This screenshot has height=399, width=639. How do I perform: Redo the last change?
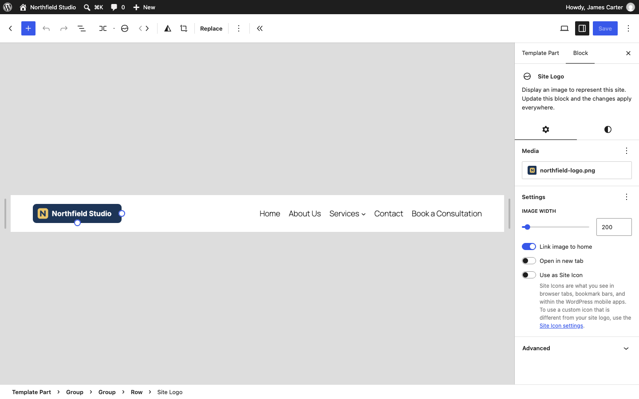(64, 28)
